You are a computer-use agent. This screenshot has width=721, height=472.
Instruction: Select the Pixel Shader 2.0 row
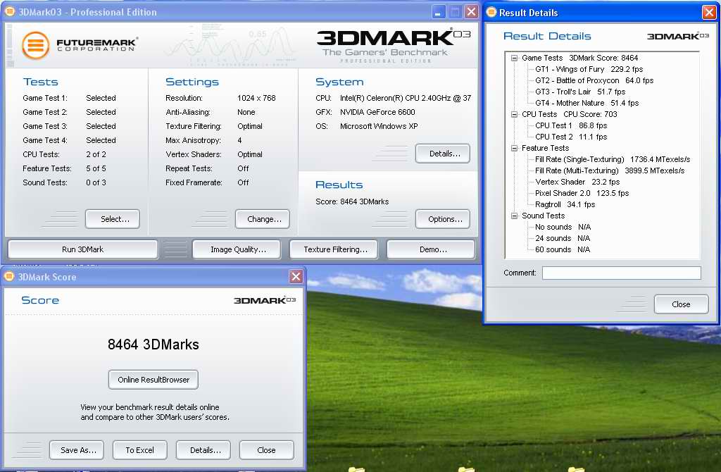[x=582, y=193]
